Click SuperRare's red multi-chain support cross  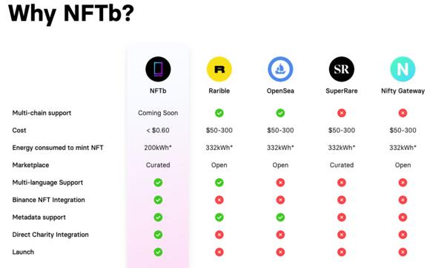click(x=342, y=113)
